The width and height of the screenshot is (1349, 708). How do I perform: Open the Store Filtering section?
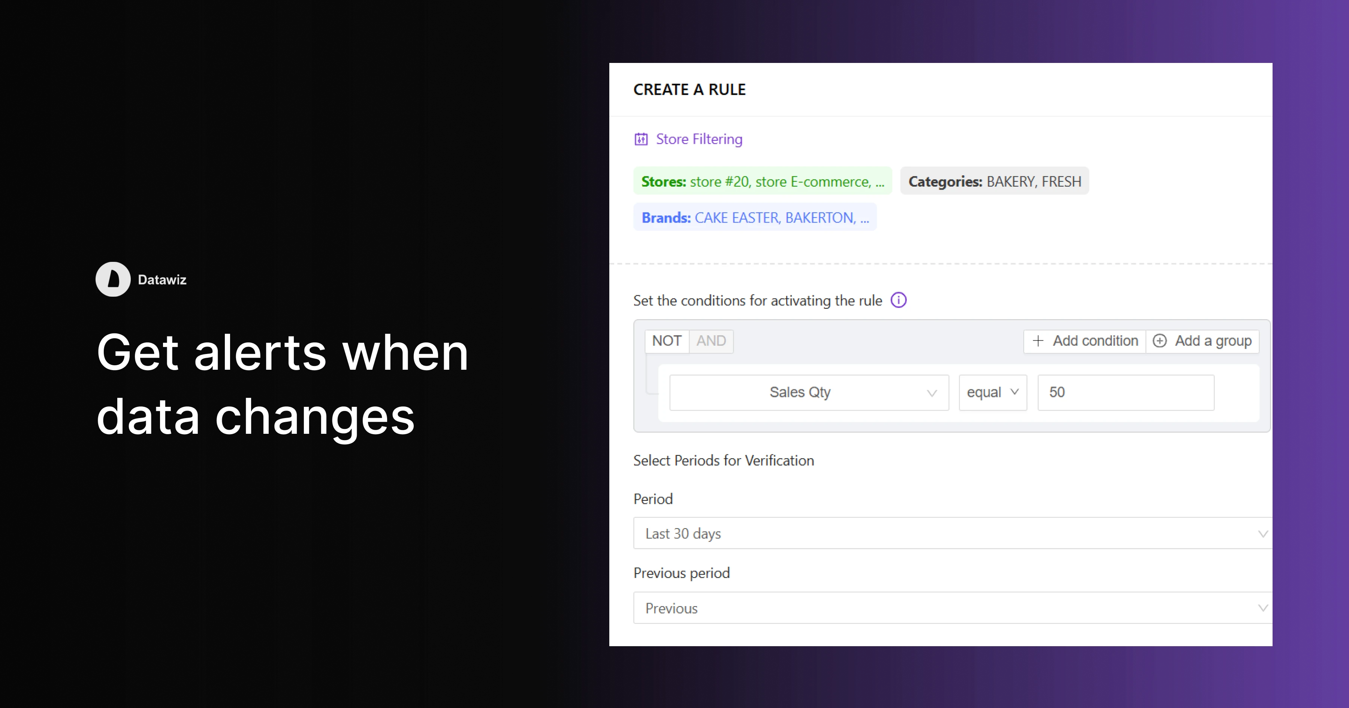[698, 139]
